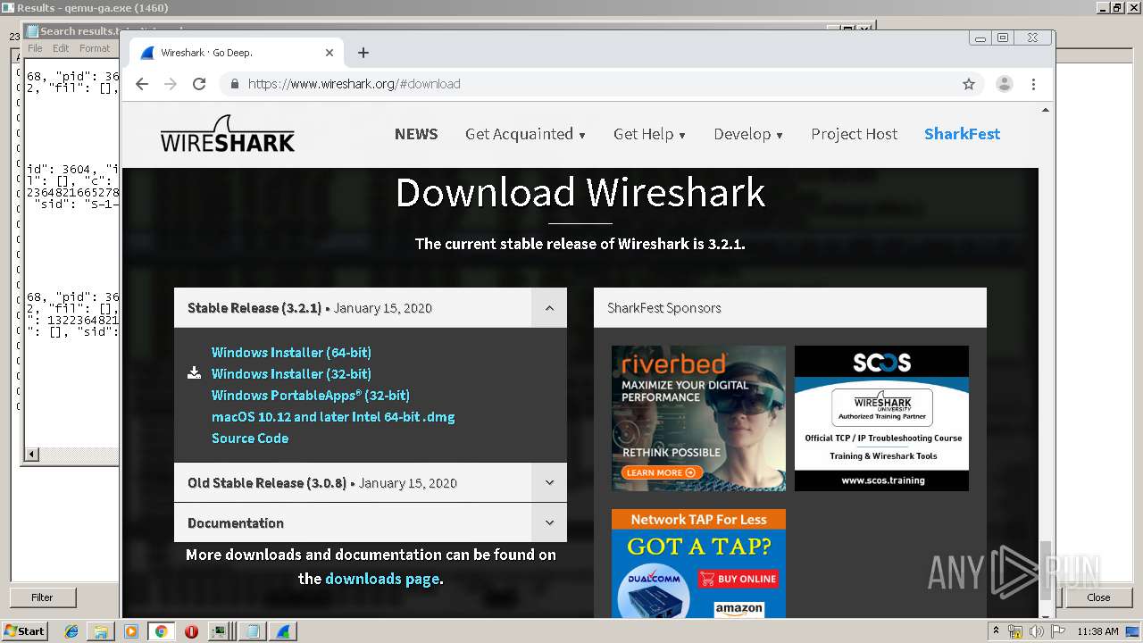The height and width of the screenshot is (643, 1143).
Task: Open the monitor-icon app in taskbar
Action: point(218,631)
